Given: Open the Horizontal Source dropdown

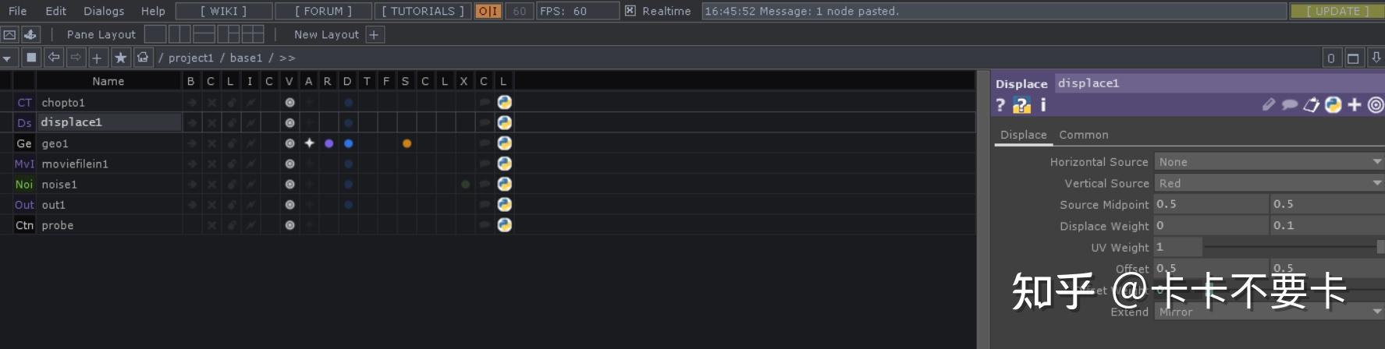Looking at the screenshot, I should click(x=1268, y=162).
